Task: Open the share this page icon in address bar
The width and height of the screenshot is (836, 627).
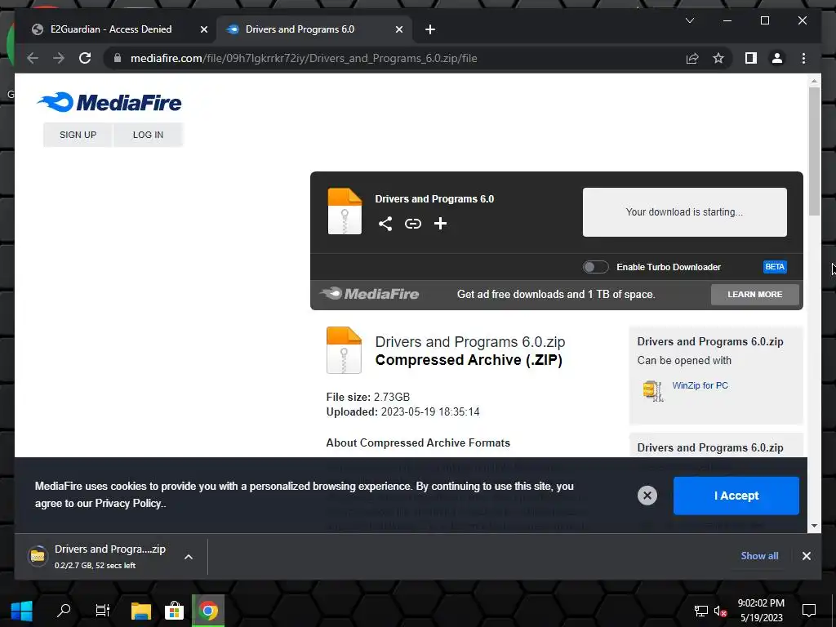Action: 692,58
